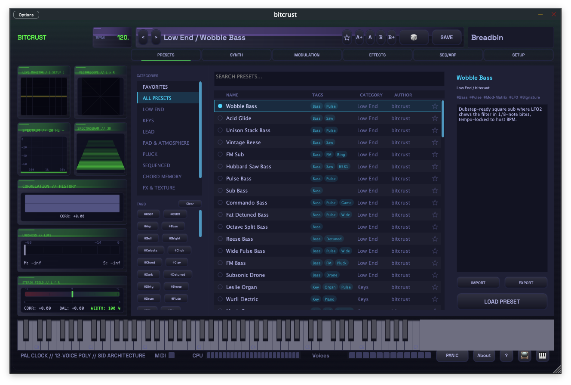This screenshot has height=385, width=571.
Task: Go to previous preset with the < arrow
Action: [x=143, y=37]
